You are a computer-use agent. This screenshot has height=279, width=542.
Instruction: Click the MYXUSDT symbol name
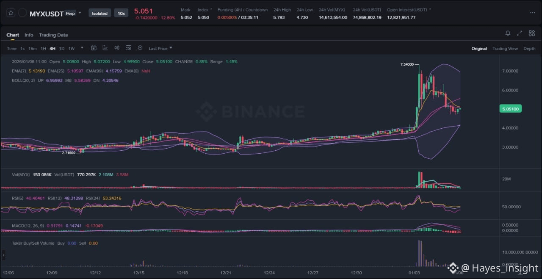(47, 14)
